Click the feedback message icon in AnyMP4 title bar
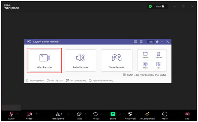The image size is (198, 122). click(x=135, y=42)
